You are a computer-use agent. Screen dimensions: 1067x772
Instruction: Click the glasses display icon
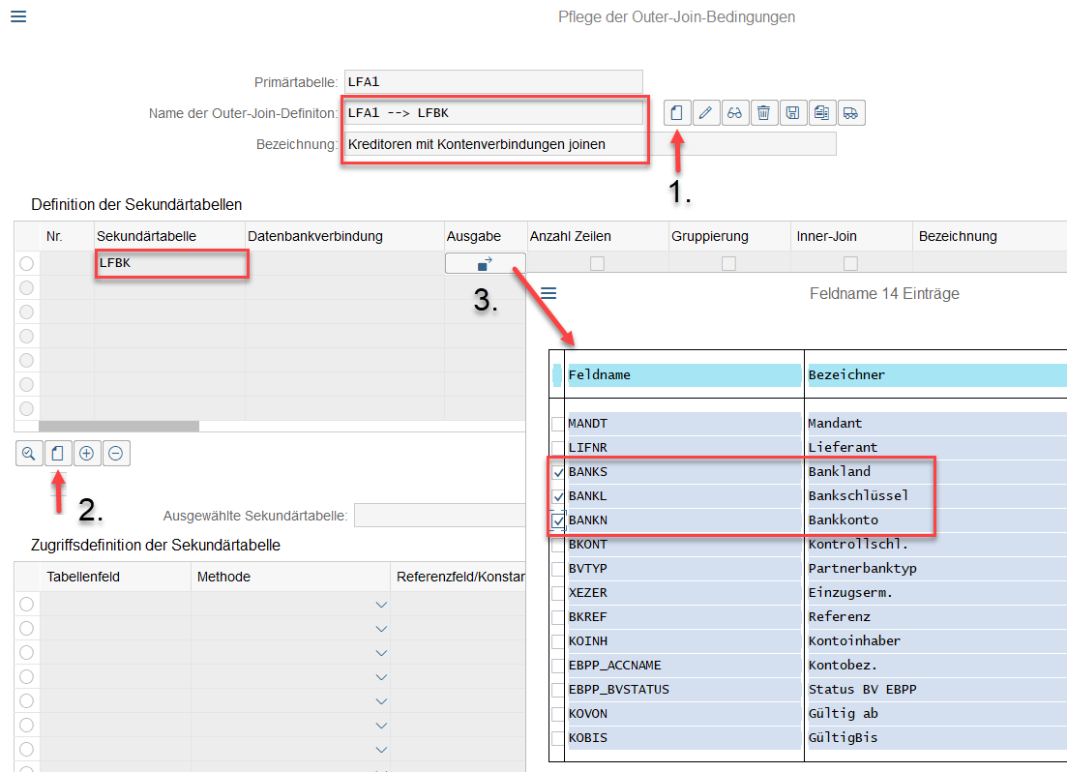[x=735, y=113]
